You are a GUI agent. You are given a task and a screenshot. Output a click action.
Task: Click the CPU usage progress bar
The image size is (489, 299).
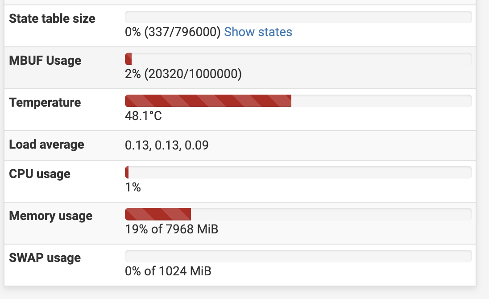pyautogui.click(x=298, y=172)
